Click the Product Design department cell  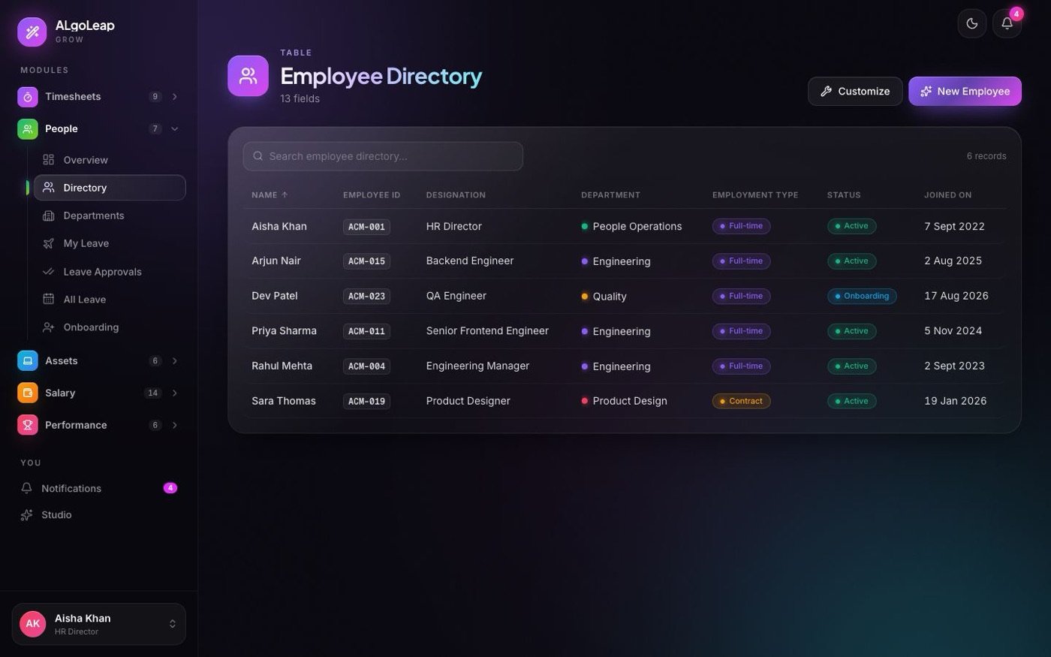[x=624, y=401]
